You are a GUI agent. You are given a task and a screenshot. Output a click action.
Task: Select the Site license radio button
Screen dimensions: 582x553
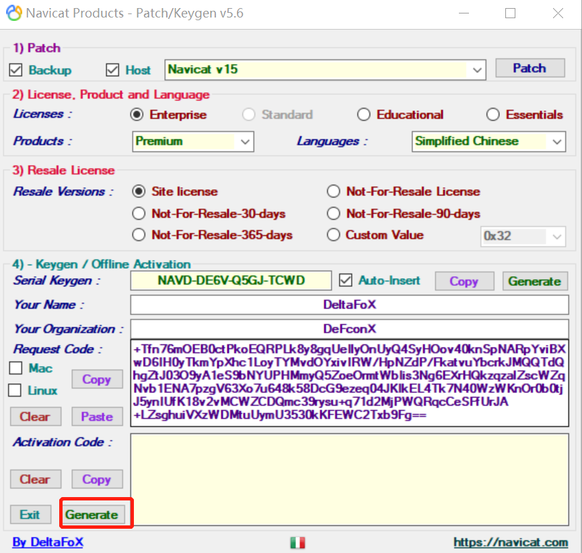point(139,191)
